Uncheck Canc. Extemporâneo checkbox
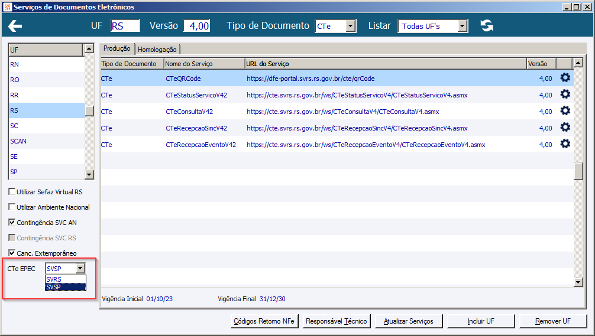The height and width of the screenshot is (336, 595). coord(12,253)
